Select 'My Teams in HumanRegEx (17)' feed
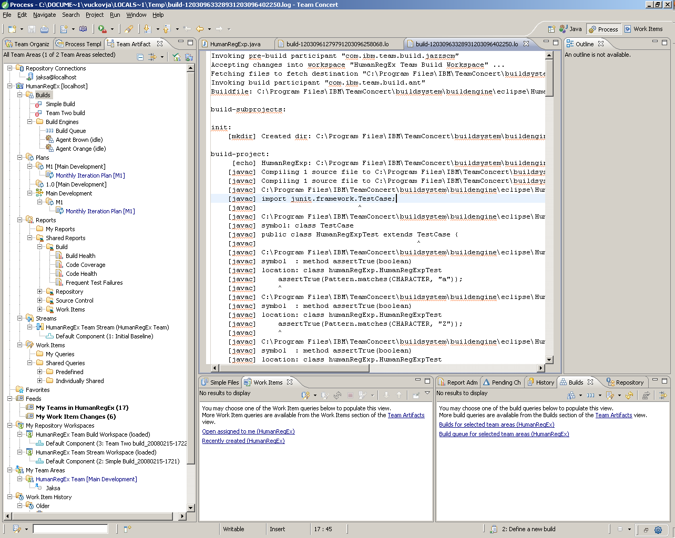Viewport: 675px width, 538px height. pos(82,408)
